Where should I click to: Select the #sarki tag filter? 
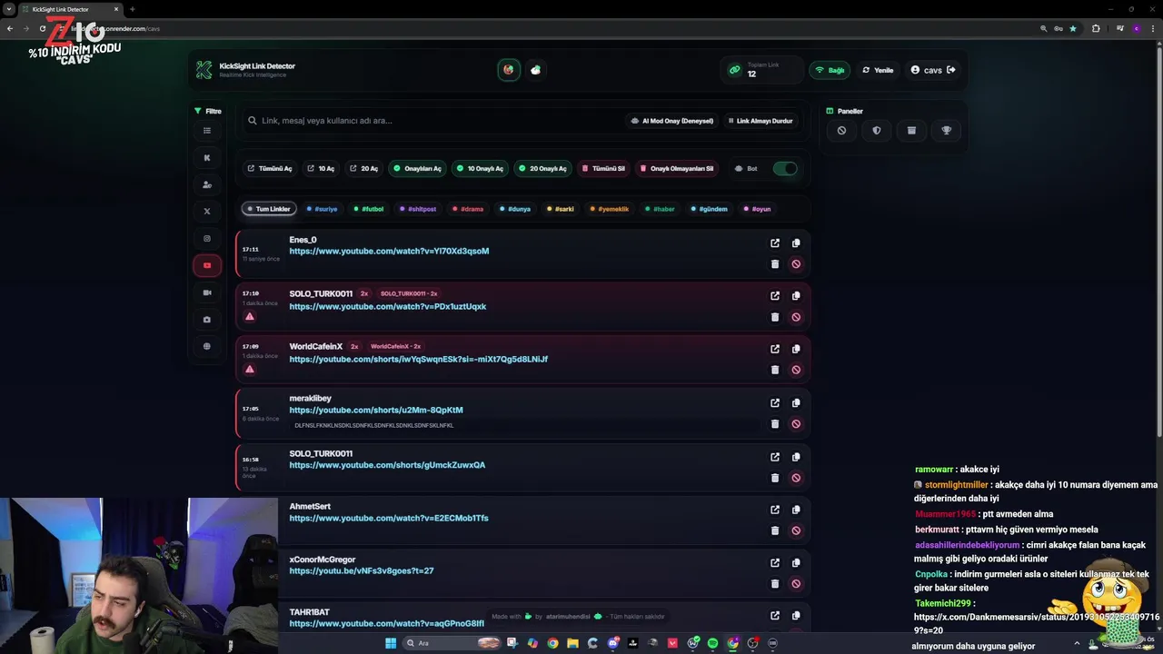pyautogui.click(x=561, y=209)
